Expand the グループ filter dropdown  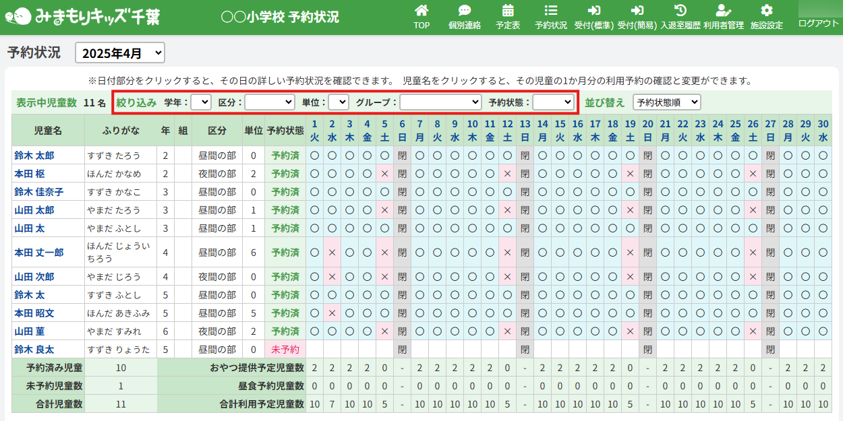tap(440, 102)
